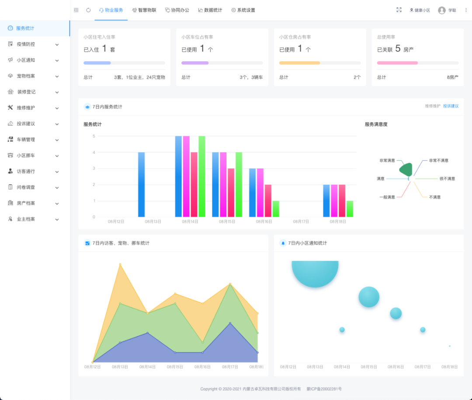The height and width of the screenshot is (400, 472).
Task: Click the bell icon beside 7日内小区通知统计
Action: (x=283, y=243)
